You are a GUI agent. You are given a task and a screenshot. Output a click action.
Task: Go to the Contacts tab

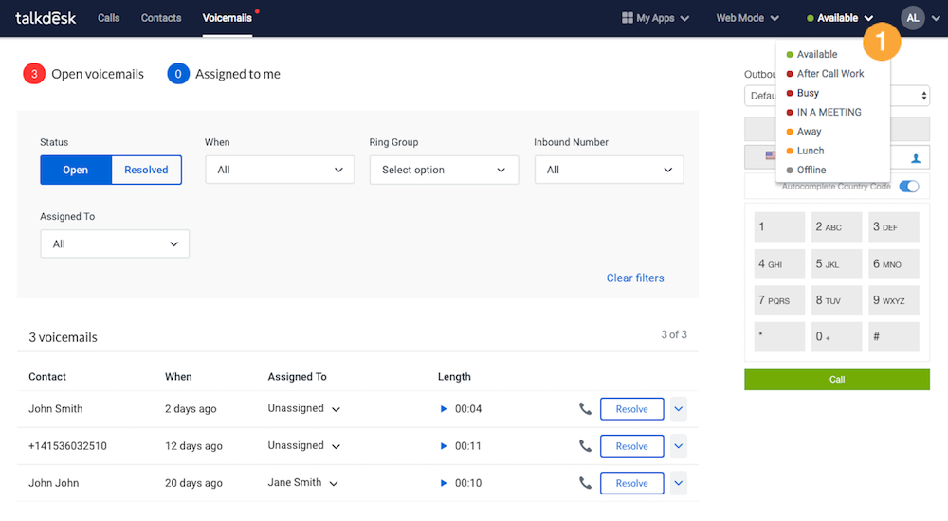(161, 18)
